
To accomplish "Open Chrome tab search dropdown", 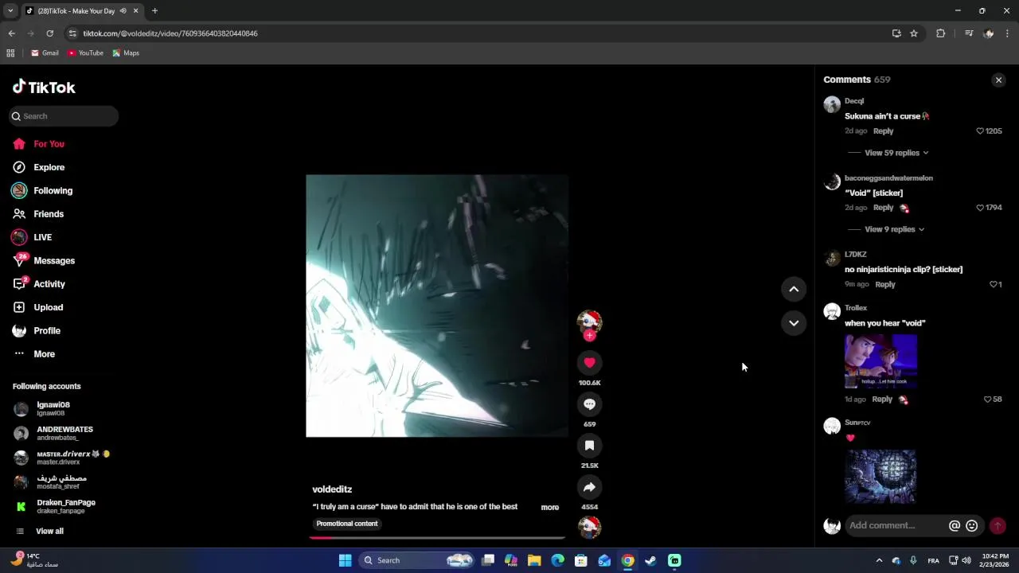I will [10, 11].
